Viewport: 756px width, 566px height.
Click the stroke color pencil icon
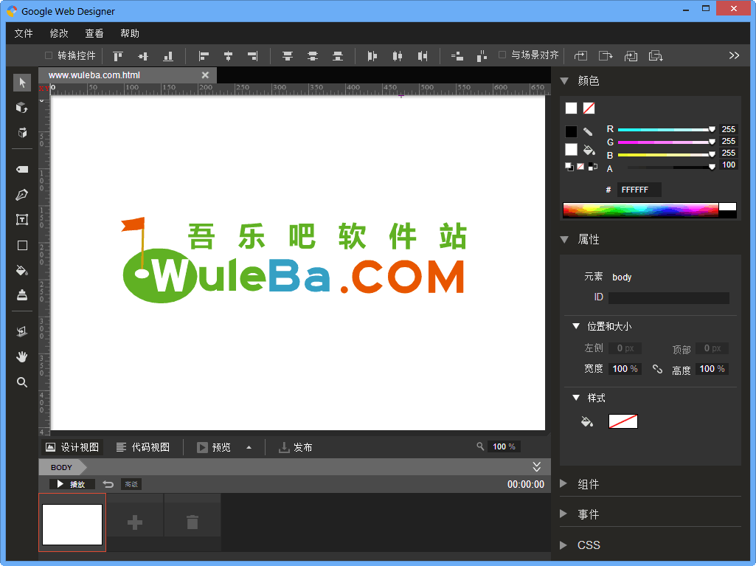coord(588,131)
